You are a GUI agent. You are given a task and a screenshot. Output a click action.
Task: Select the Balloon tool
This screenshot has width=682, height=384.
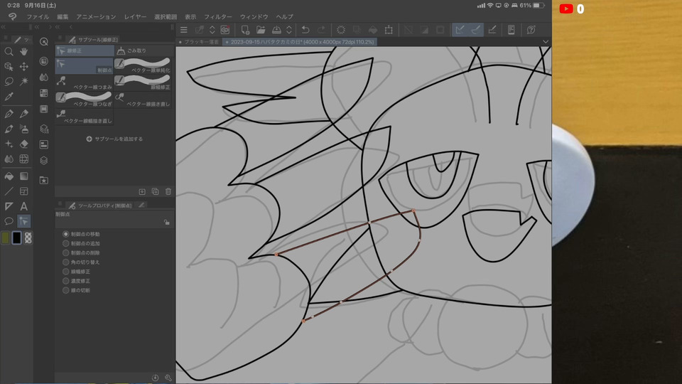(x=9, y=221)
